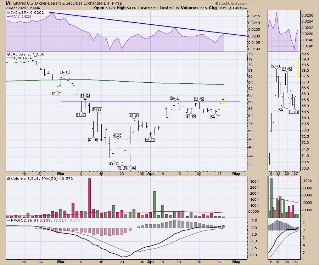
Task: Click the High 59.09 value
Action: pyautogui.click(x=127, y=8)
